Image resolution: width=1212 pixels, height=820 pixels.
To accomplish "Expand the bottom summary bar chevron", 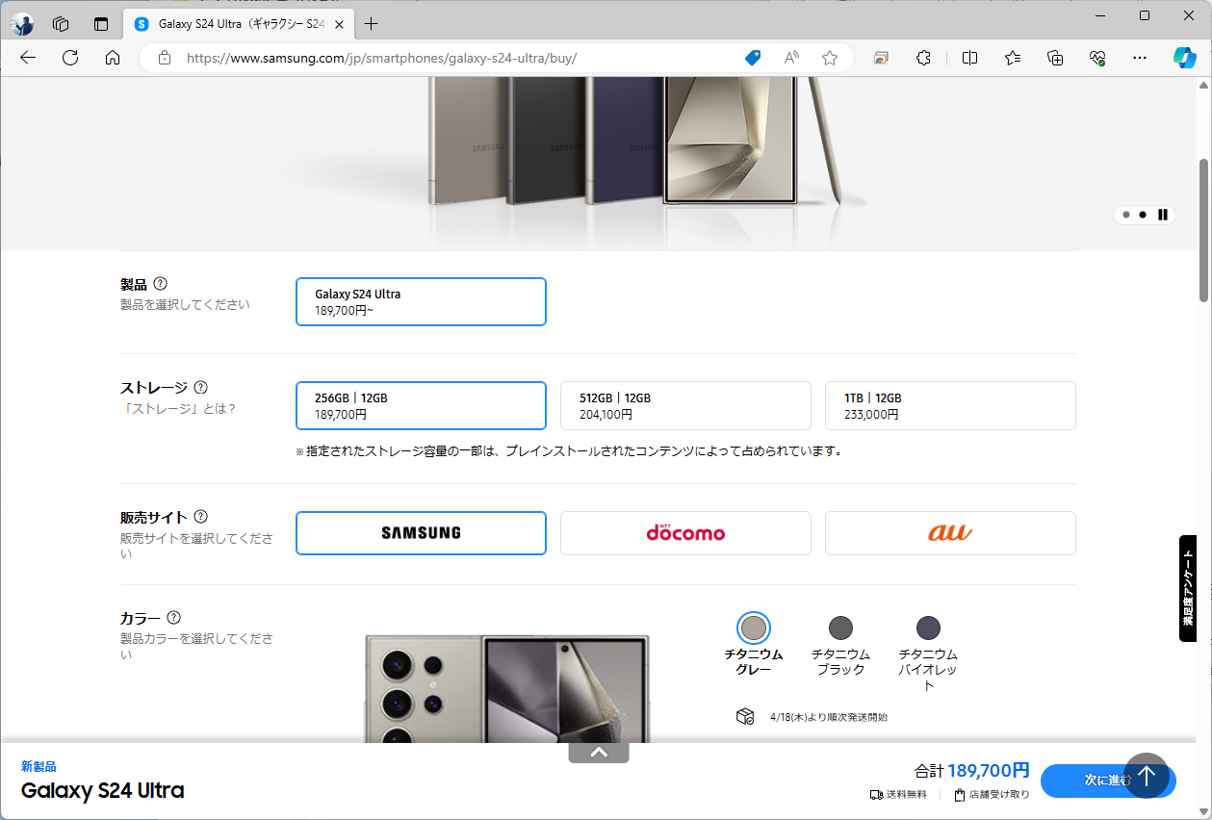I will tap(599, 753).
